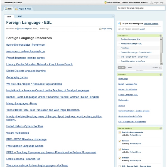The height and width of the screenshot is (167, 167).
Task: Collapse the SideBar panel
Action: 161,75
